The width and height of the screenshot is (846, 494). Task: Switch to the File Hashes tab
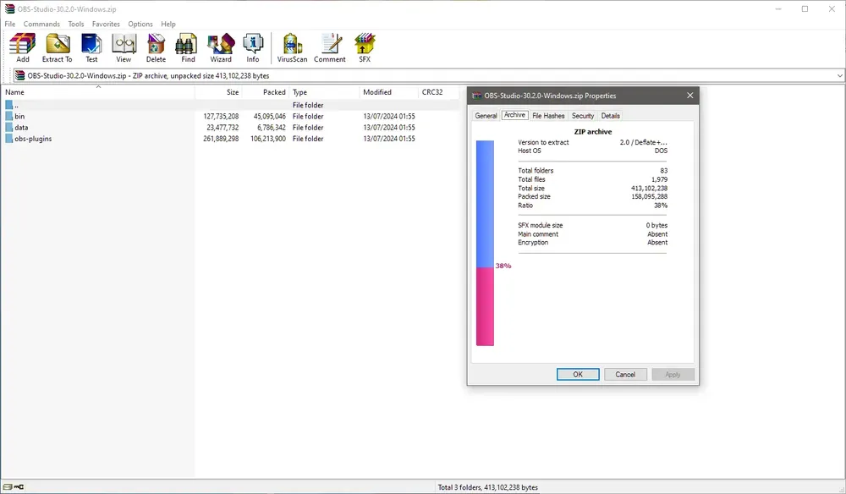(x=548, y=116)
